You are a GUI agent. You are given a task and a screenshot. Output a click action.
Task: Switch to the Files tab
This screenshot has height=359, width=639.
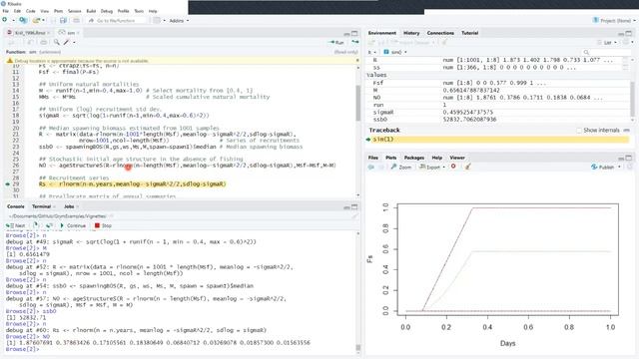pyautogui.click(x=372, y=158)
